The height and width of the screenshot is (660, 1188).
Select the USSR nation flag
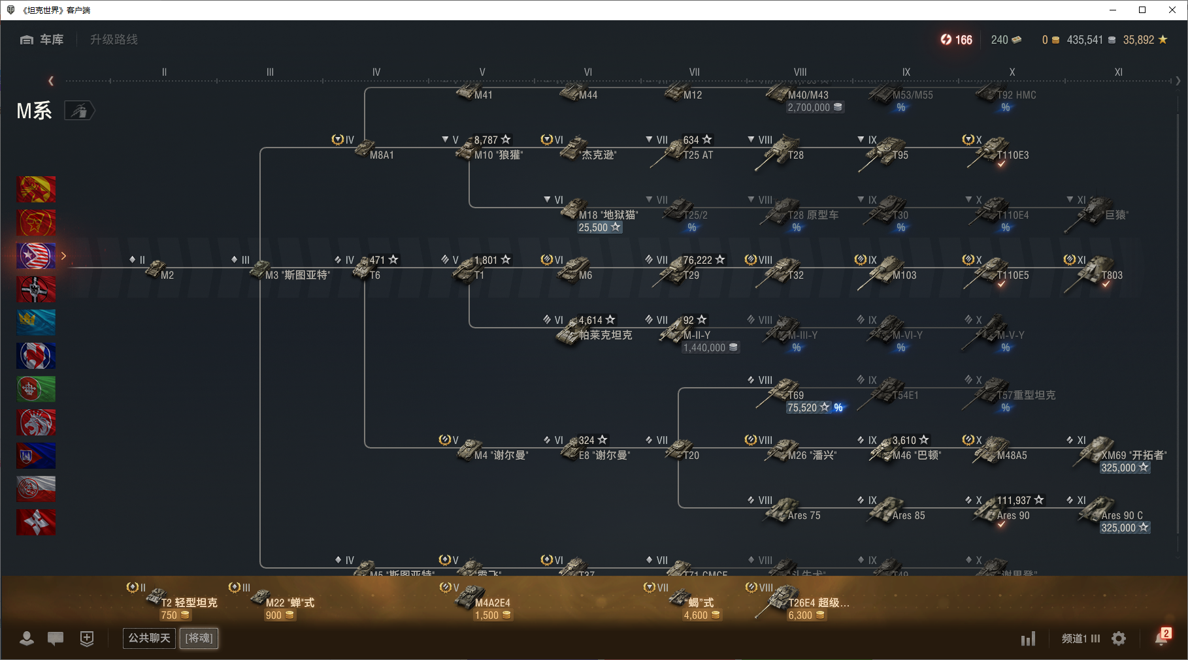coord(36,223)
